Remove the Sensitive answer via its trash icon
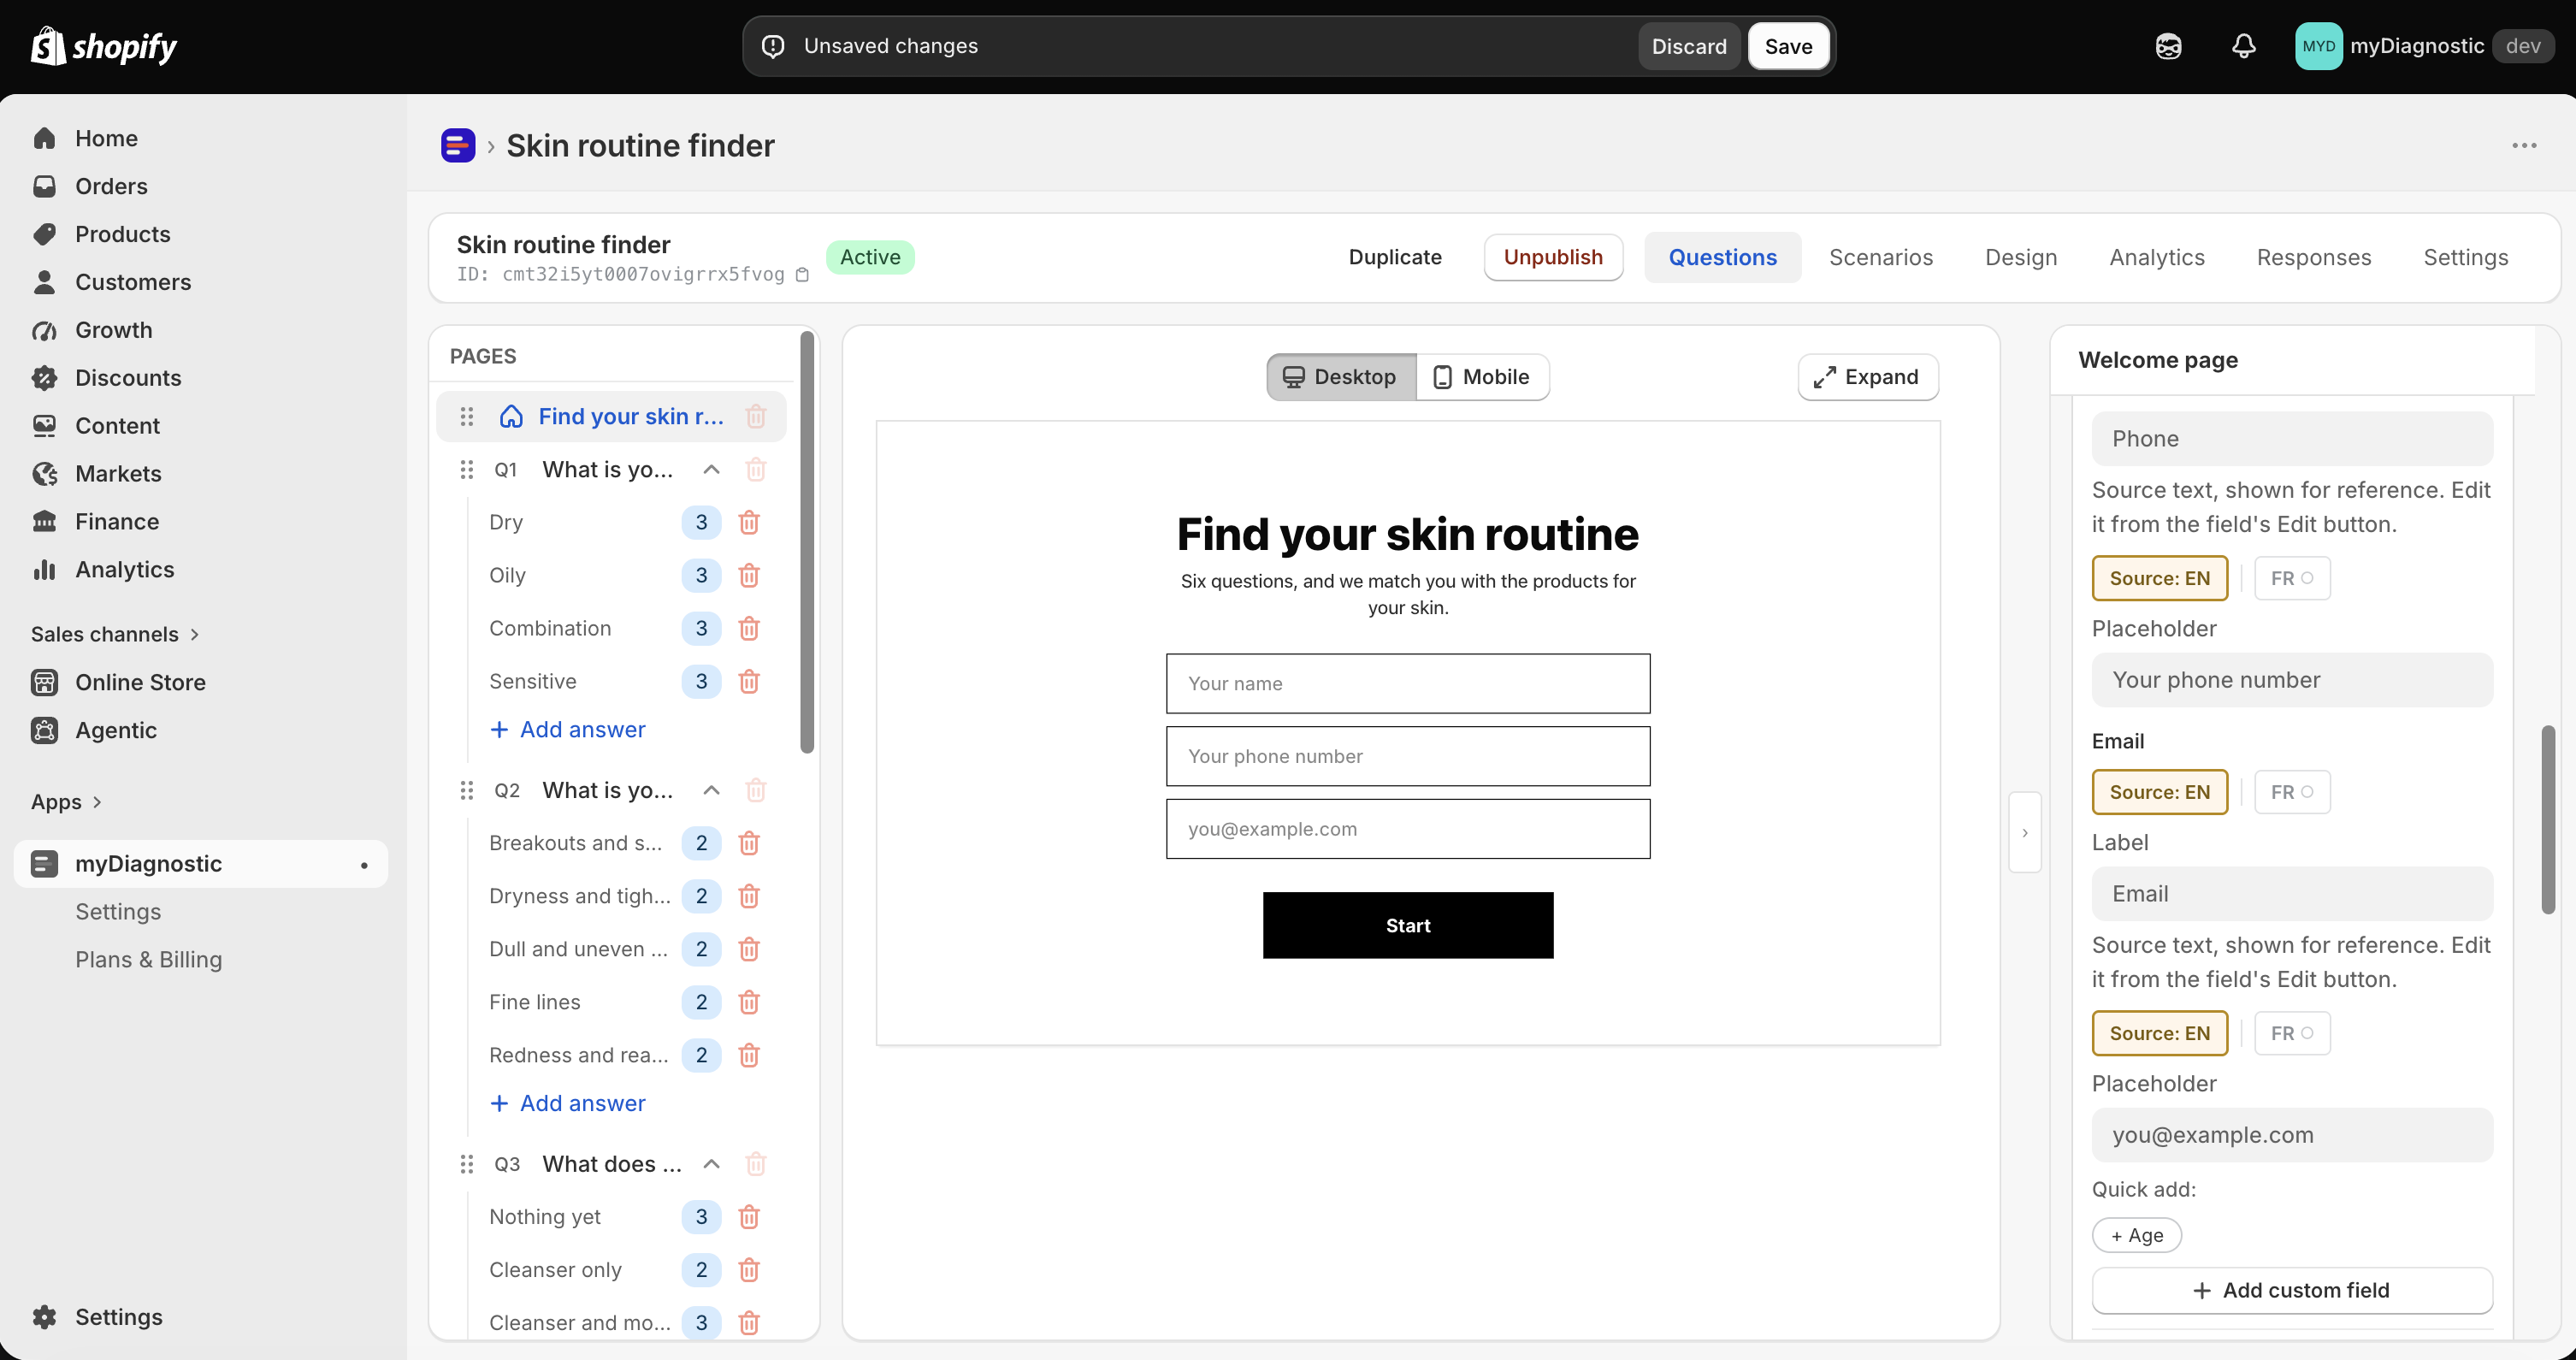This screenshot has height=1360, width=2576. pos(749,681)
